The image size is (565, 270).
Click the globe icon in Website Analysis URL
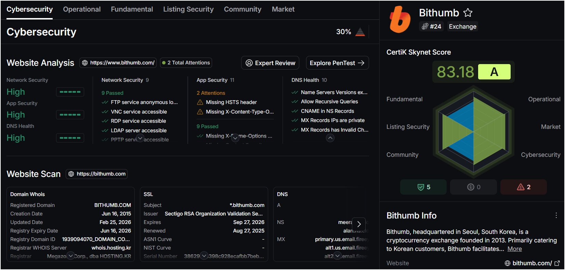pos(85,63)
